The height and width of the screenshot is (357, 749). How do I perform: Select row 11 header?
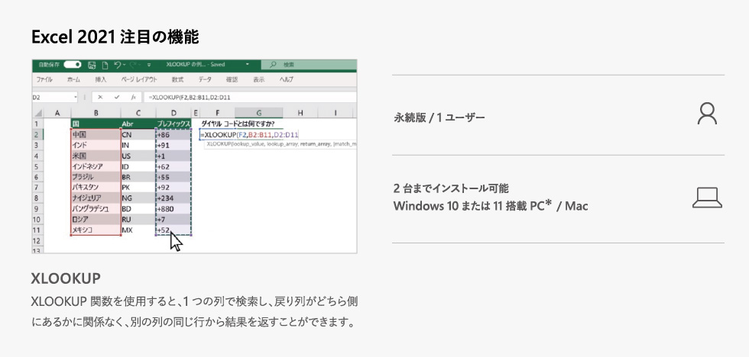pyautogui.click(x=37, y=230)
